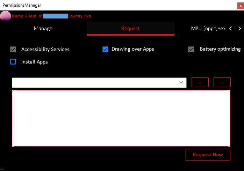Uncheck the Drawing over Apps checkbox

coord(105,49)
